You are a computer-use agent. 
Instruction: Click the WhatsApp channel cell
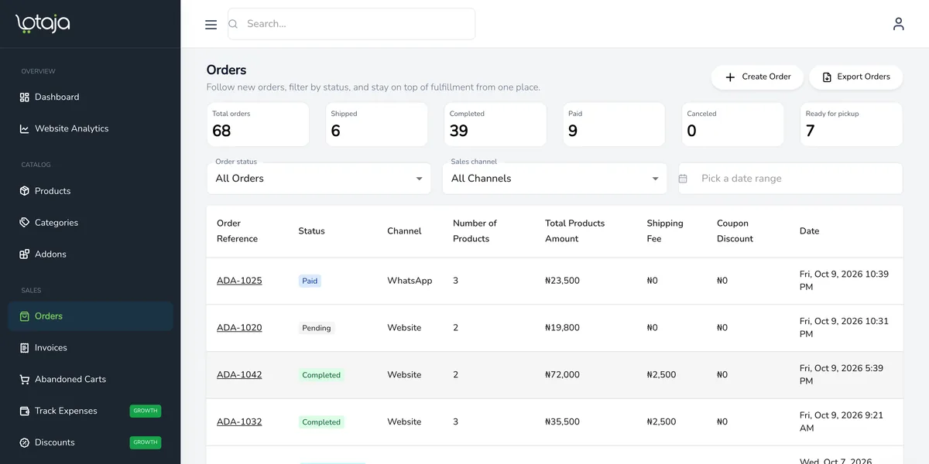pyautogui.click(x=410, y=281)
